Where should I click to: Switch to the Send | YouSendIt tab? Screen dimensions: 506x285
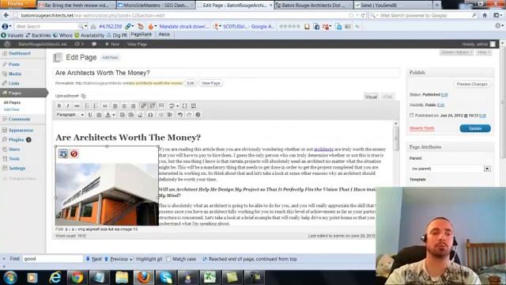(392, 6)
